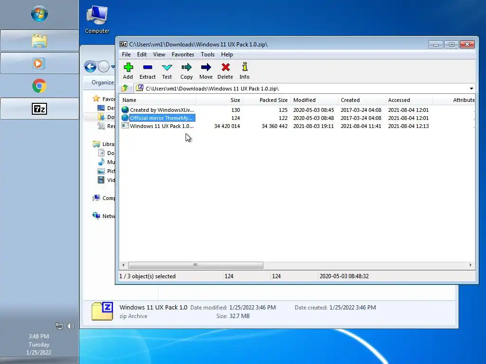Launch Windows Media Player from taskbar
486x364 pixels.
(x=39, y=64)
